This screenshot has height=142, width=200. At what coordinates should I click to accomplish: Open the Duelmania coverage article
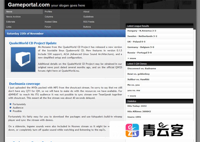(25, 84)
